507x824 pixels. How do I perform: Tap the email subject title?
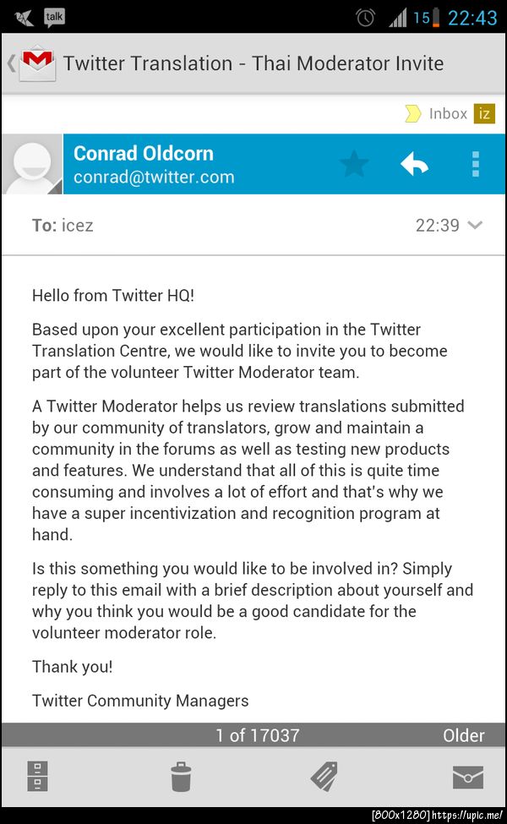(253, 63)
